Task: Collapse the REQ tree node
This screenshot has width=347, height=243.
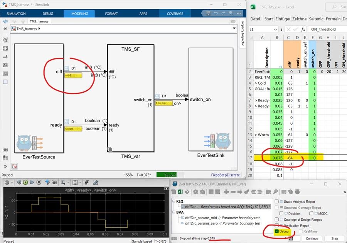Action: point(174,201)
